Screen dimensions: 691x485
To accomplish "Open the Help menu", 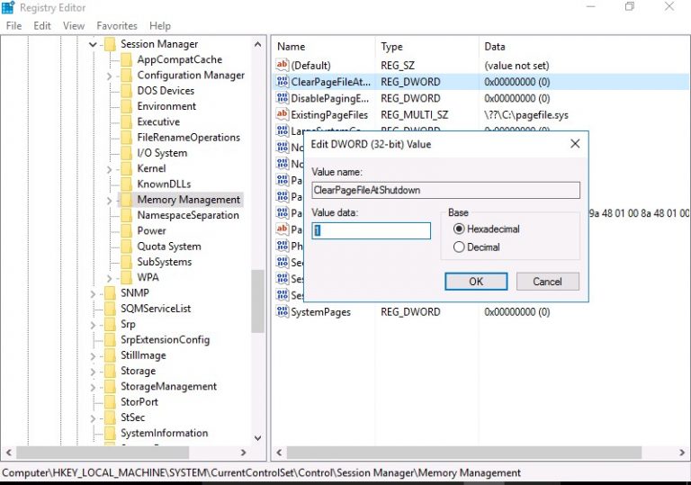I will tap(160, 26).
